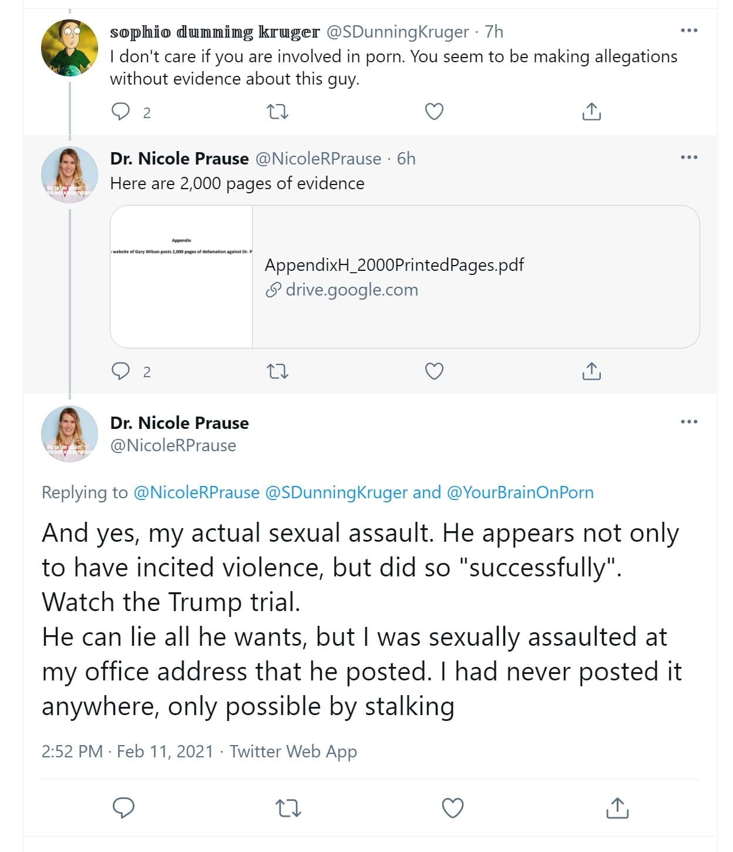Reply to sophio dunning kruger's tweet
Screen dimensions: 733x852
click(x=121, y=111)
